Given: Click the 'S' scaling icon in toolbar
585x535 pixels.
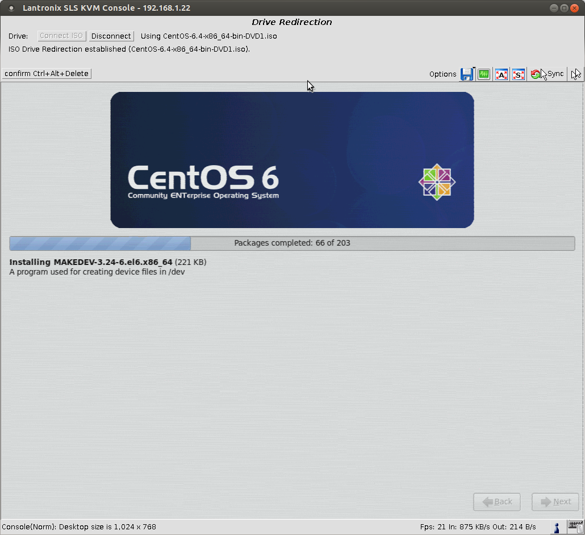Looking at the screenshot, I should (518, 74).
